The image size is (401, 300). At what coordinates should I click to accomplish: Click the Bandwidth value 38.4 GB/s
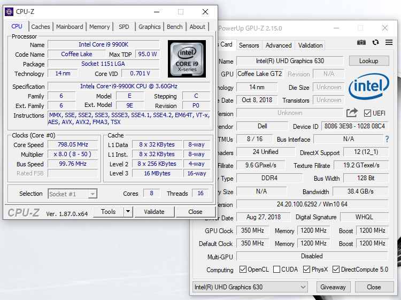coord(360,191)
